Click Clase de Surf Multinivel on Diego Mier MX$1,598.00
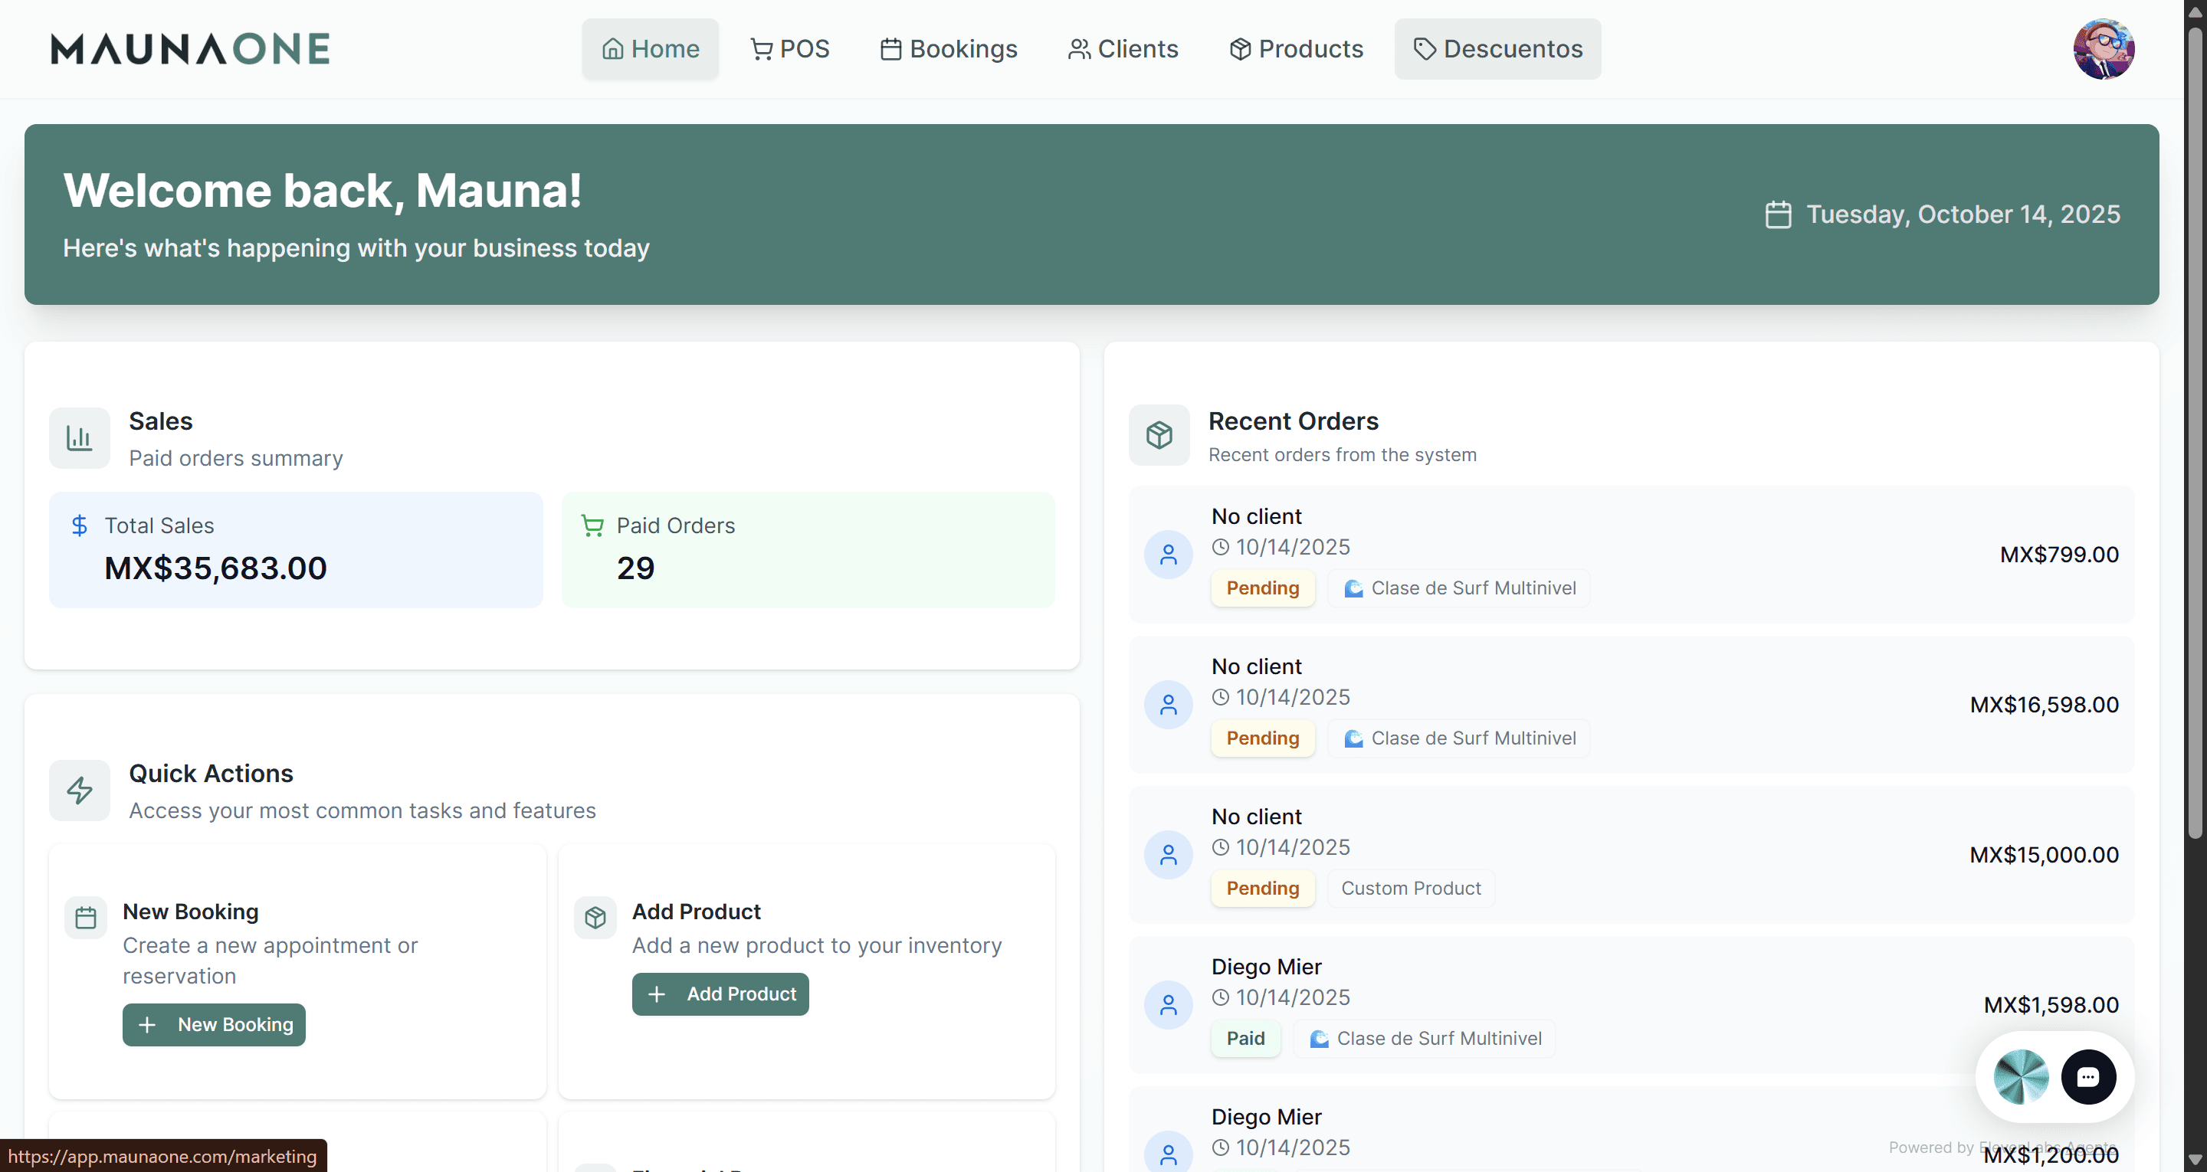The image size is (2207, 1172). [x=1425, y=1037]
